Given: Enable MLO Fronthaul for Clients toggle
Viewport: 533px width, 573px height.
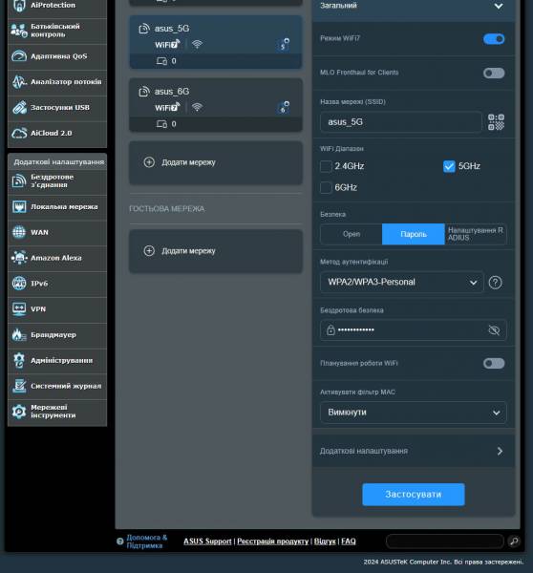Looking at the screenshot, I should [x=494, y=74].
